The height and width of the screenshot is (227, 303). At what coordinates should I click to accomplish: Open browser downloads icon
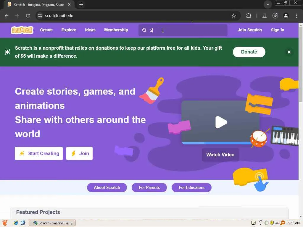275,16
